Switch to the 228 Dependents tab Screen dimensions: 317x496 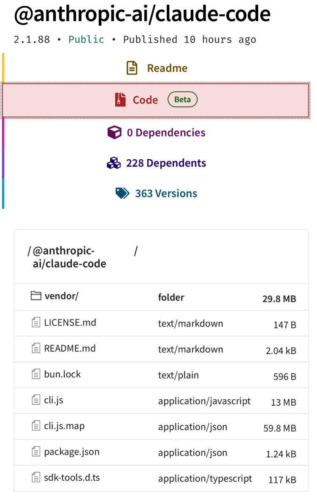[157, 163]
